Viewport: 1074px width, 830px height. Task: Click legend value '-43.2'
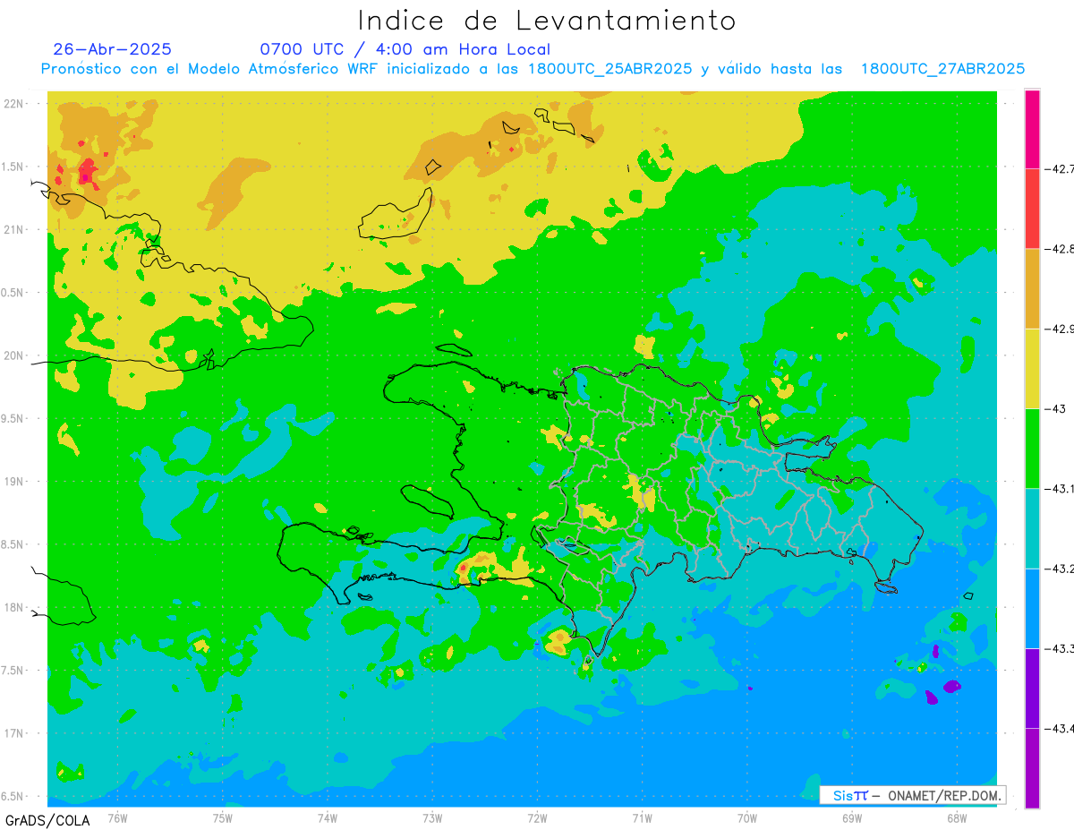tap(1059, 569)
